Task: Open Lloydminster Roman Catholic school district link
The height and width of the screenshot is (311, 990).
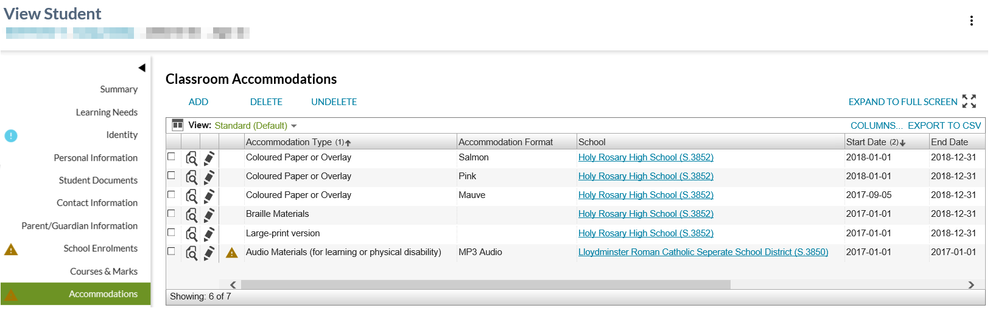Action: 703,252
